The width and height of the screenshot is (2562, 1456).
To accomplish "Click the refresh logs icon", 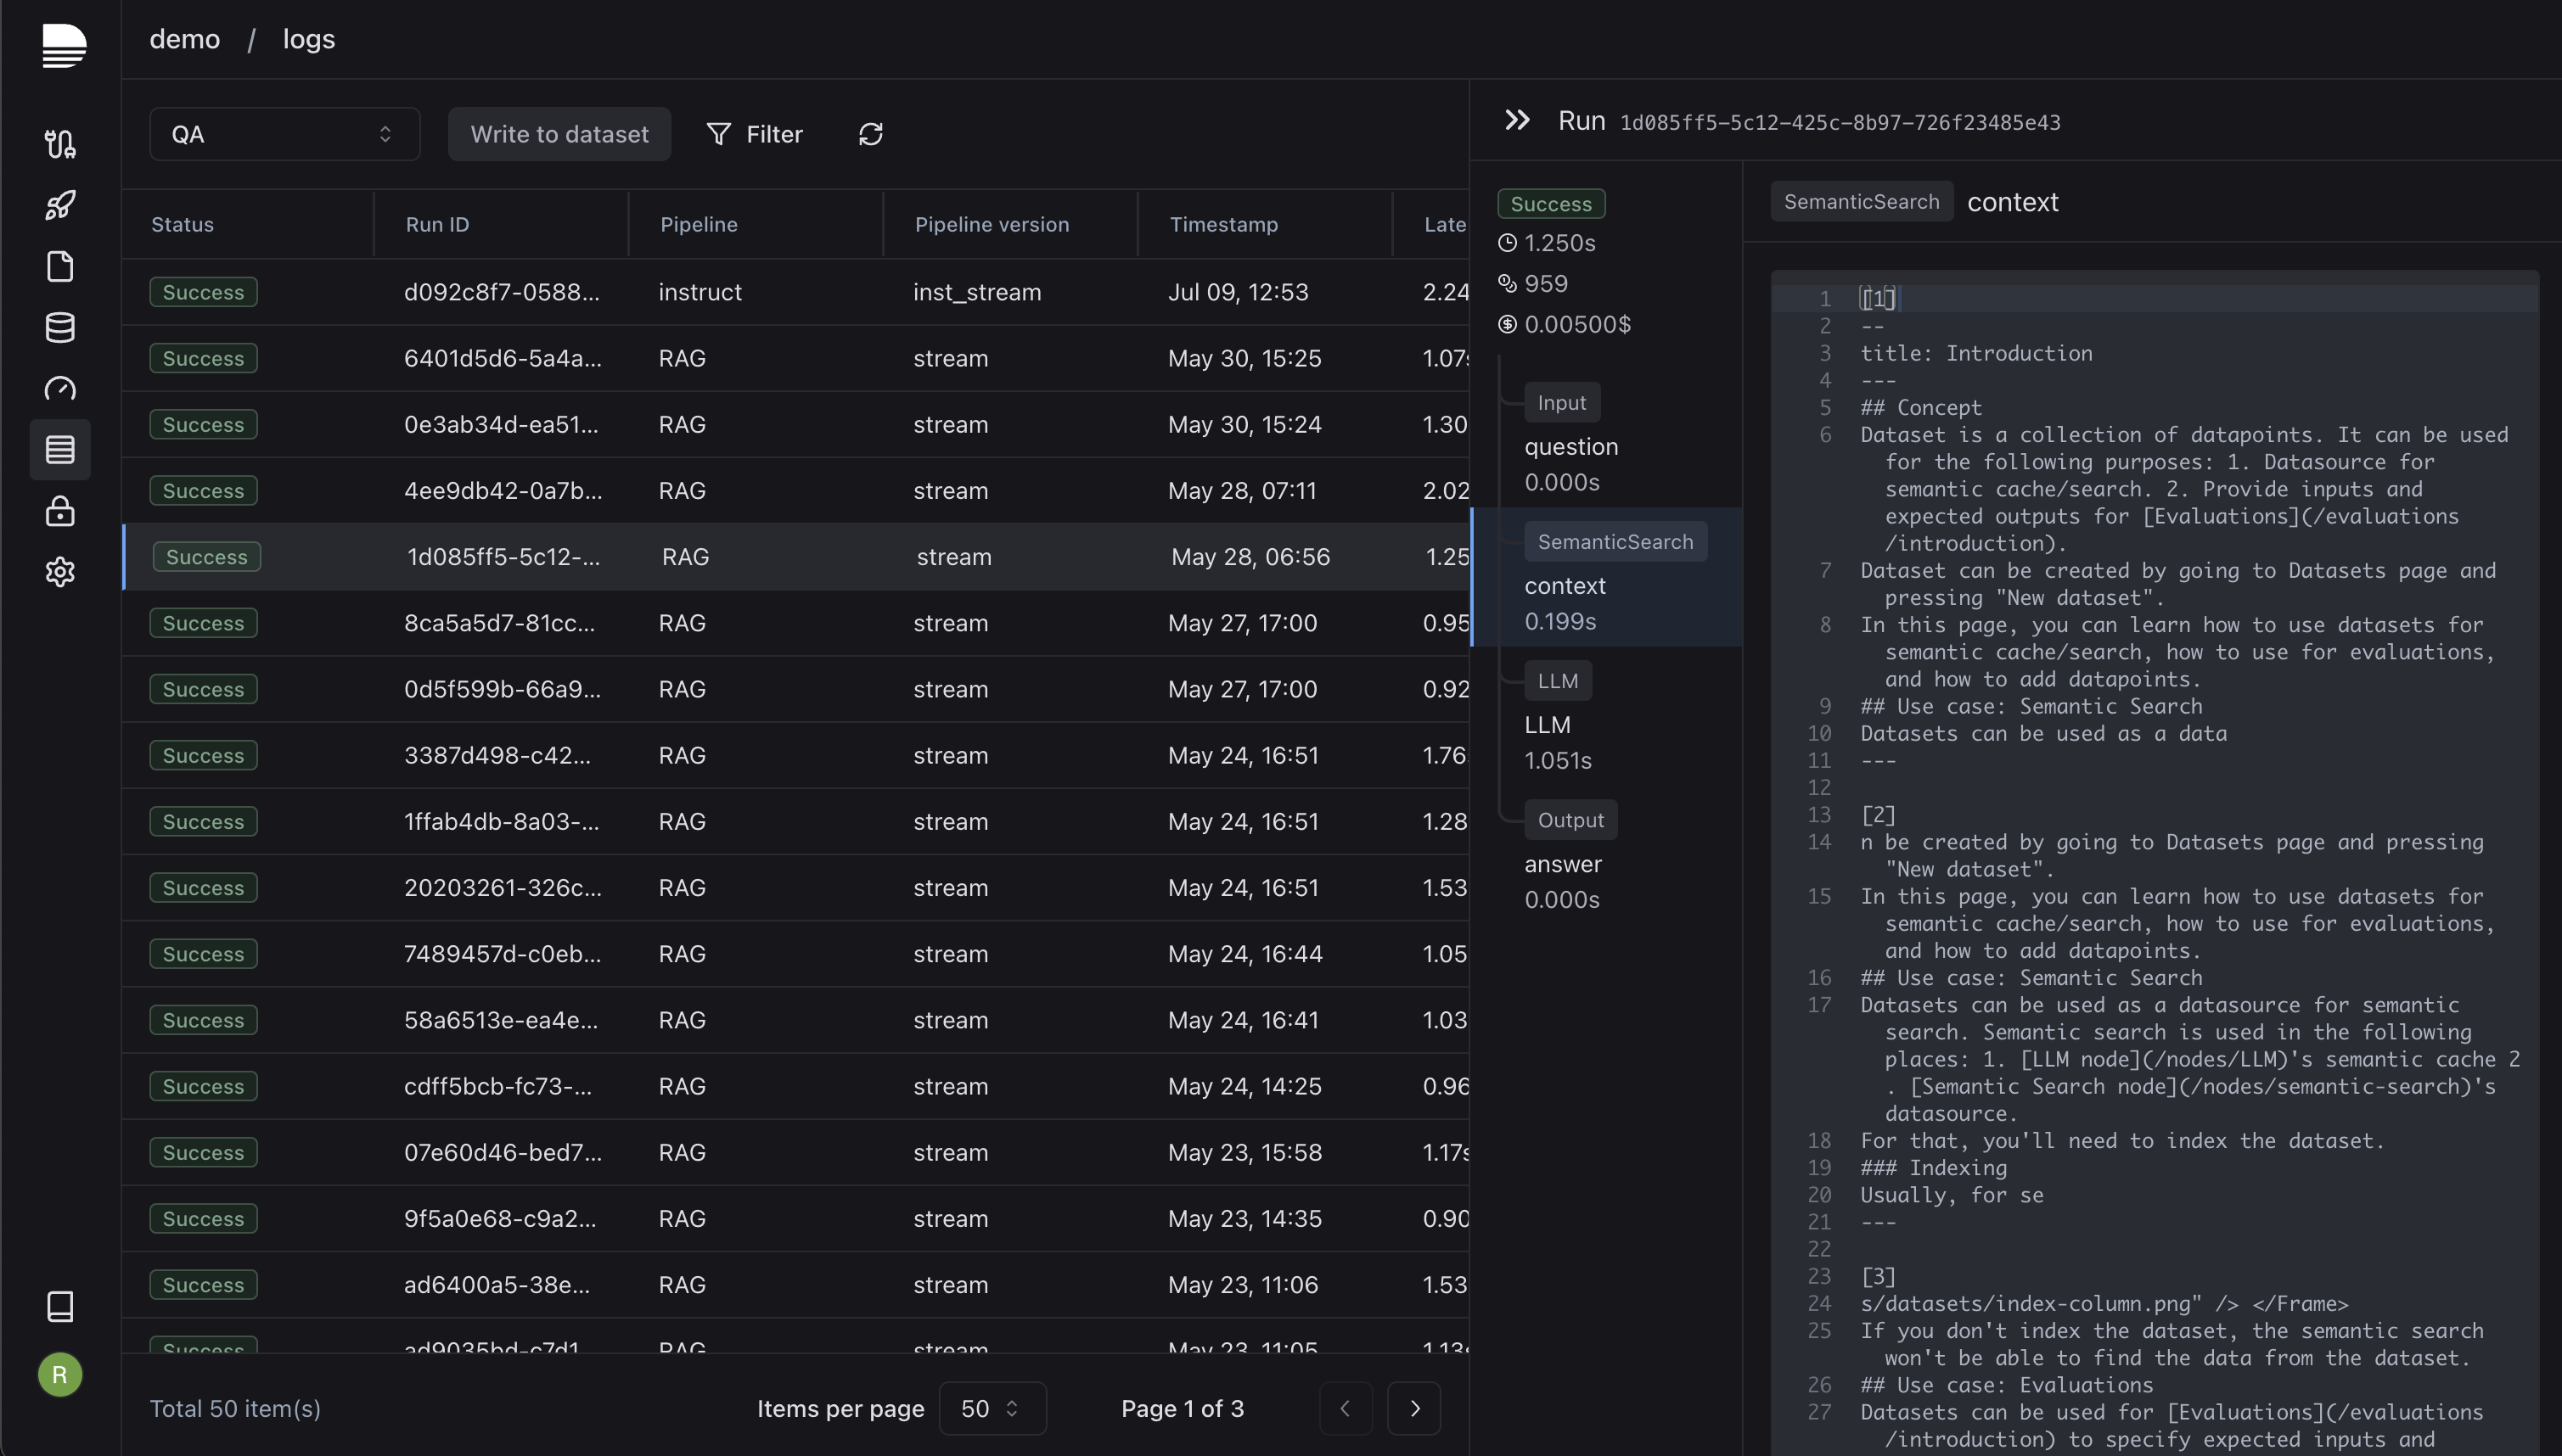I will coord(870,134).
